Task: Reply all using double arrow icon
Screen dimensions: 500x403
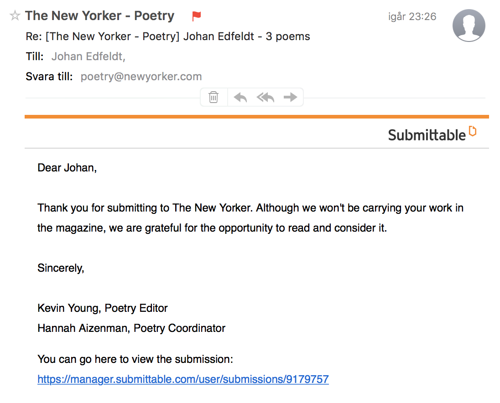Action: (266, 97)
